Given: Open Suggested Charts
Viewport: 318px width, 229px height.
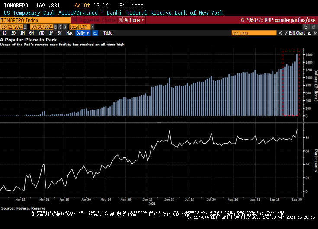Looking at the screenshot, I should point(94,20).
